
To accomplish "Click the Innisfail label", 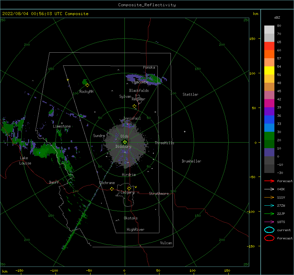I will point(132,118).
